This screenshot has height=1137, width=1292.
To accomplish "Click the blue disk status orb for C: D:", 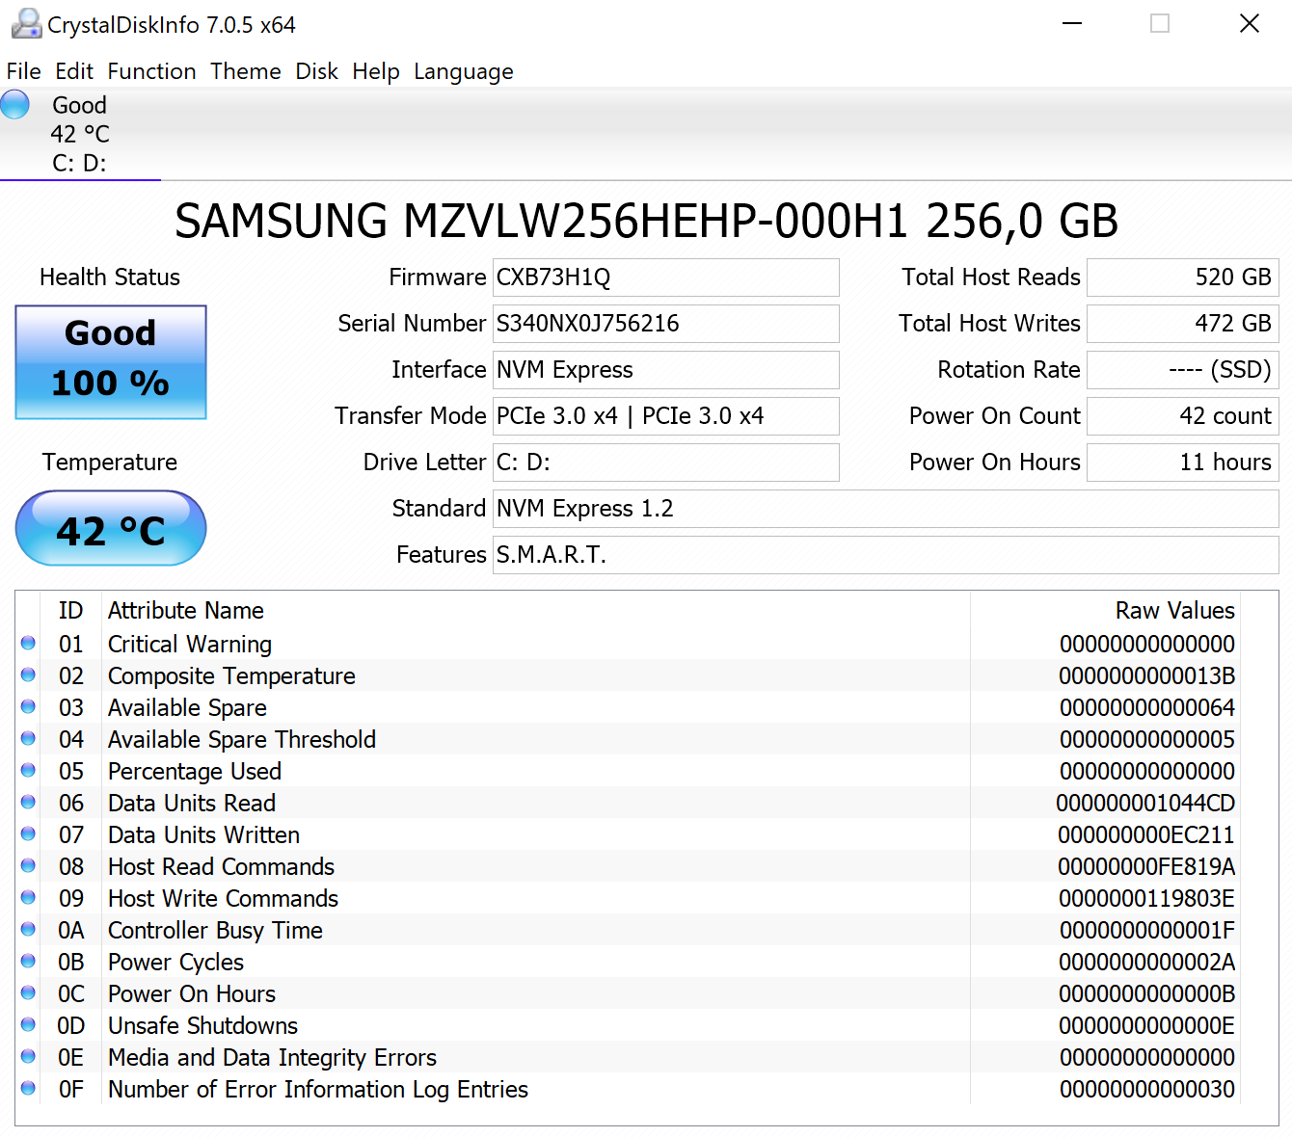I will [15, 104].
